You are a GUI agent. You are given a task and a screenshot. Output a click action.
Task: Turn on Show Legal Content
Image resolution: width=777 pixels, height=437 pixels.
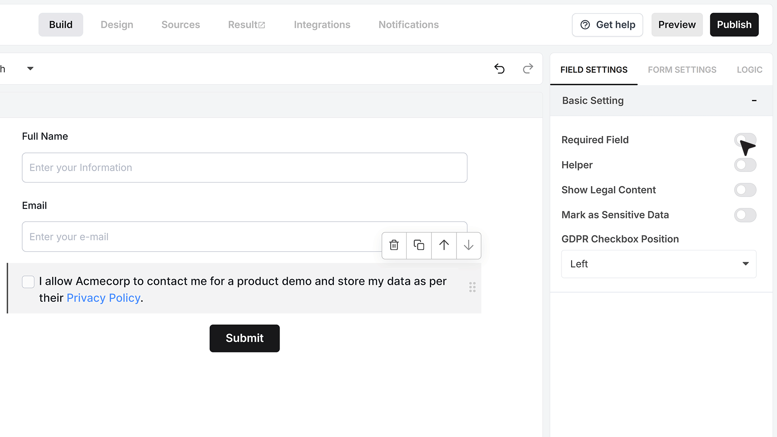[745, 190]
